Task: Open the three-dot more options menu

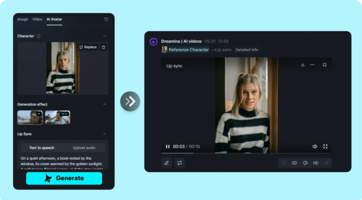Action: [312, 65]
